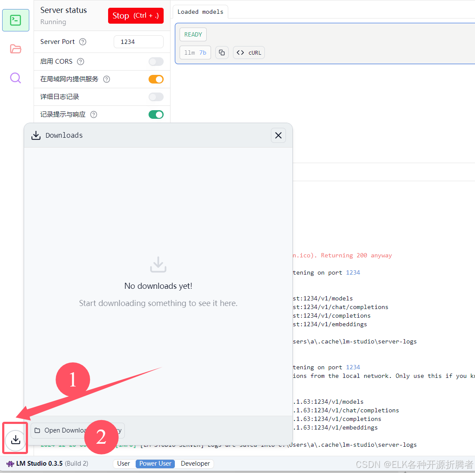475x473 pixels.
Task: Click the LM Studio logo icon in status bar
Action: tap(10, 464)
